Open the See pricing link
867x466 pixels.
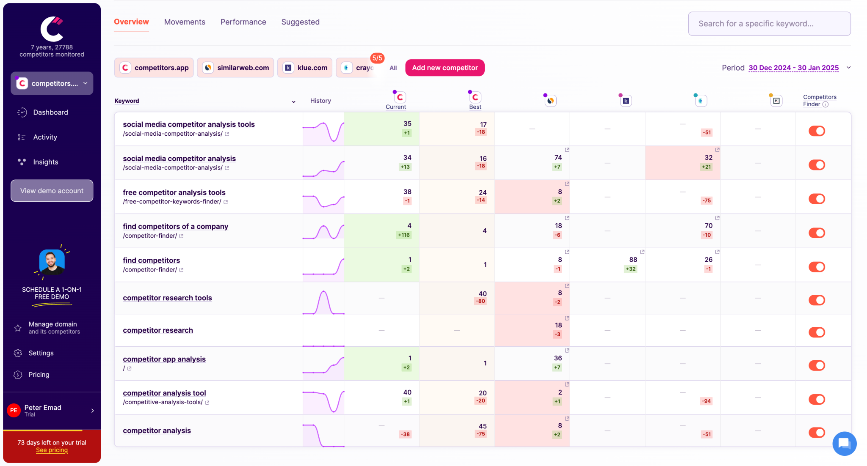pos(52,450)
